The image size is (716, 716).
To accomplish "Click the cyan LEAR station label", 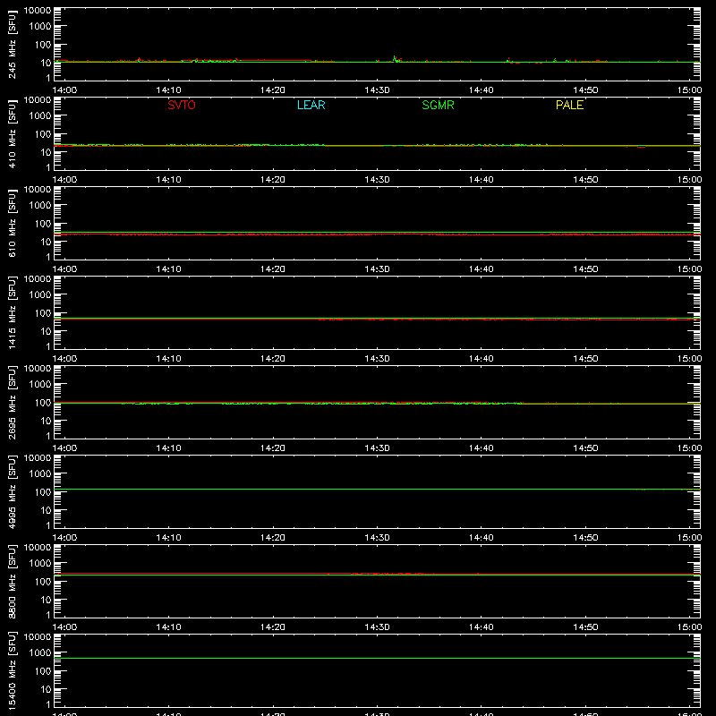I will [311, 105].
